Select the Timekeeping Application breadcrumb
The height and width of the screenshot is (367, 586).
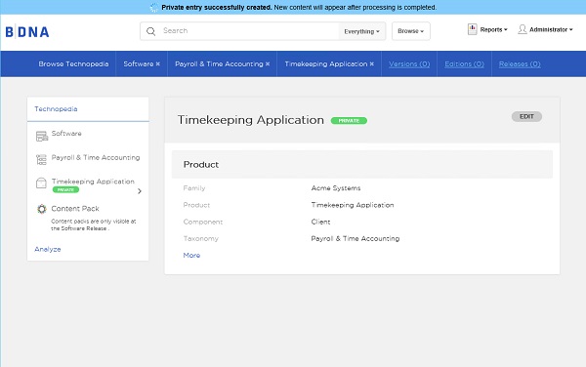[x=326, y=63]
